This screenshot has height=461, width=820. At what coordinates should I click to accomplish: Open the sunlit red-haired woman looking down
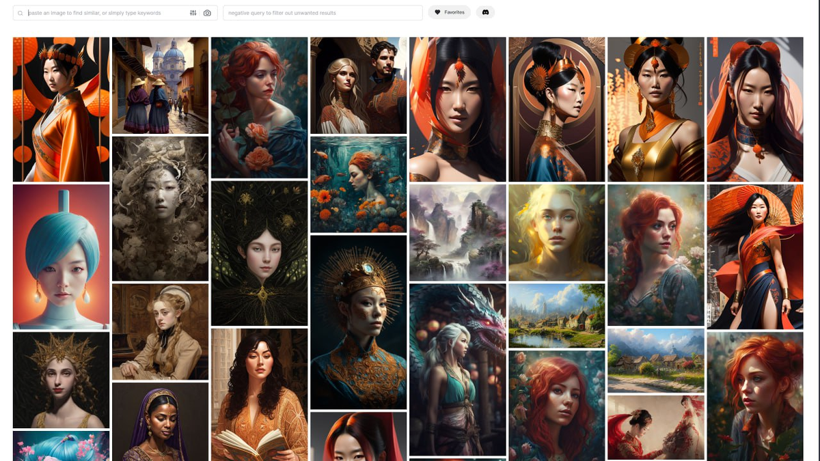pyautogui.click(x=755, y=396)
